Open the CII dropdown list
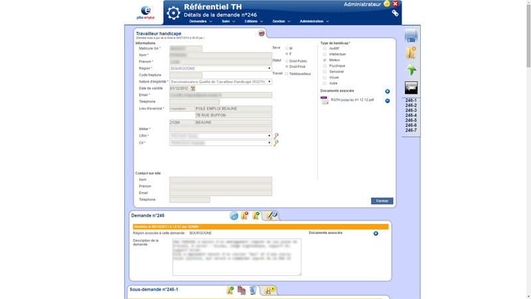The image size is (531, 299). coord(220,143)
